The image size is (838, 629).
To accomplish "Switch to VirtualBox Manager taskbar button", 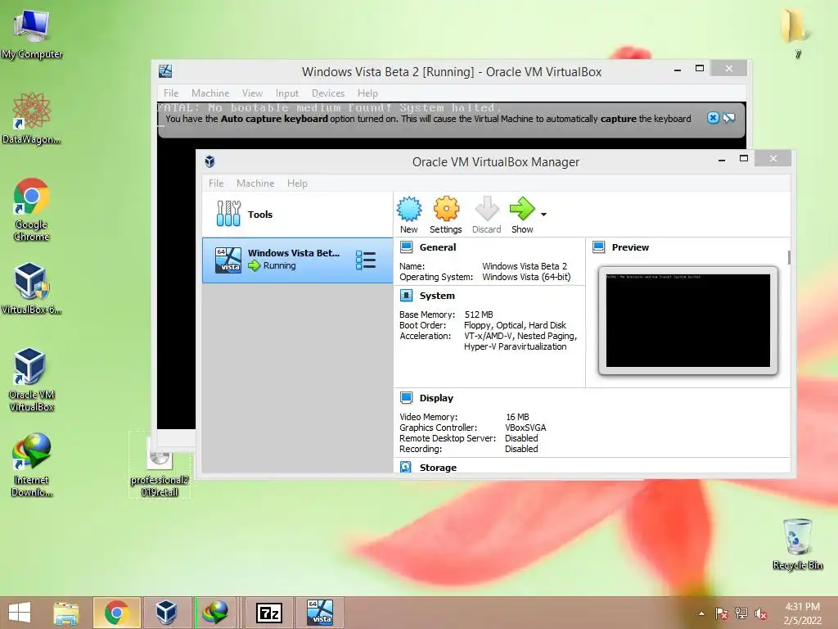I will (165, 613).
